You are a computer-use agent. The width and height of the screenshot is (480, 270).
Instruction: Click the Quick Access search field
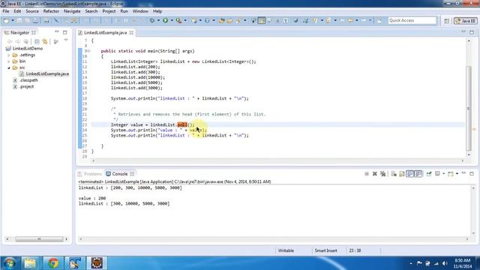click(x=412, y=20)
